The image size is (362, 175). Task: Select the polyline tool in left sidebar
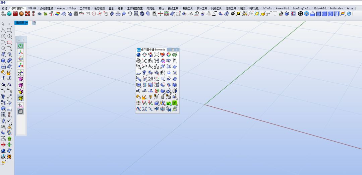tap(3, 30)
